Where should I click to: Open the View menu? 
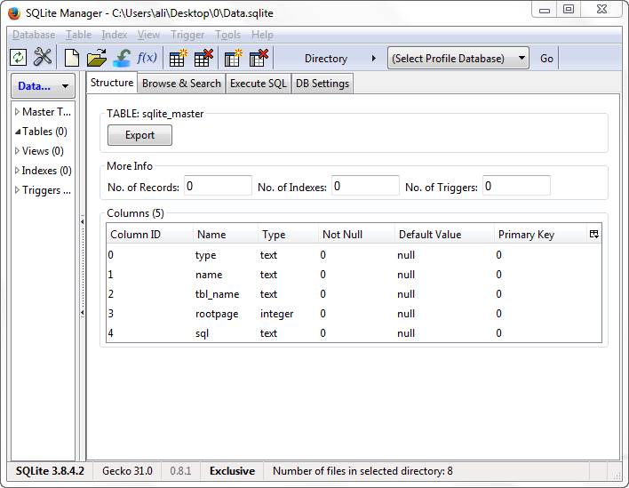pos(149,35)
